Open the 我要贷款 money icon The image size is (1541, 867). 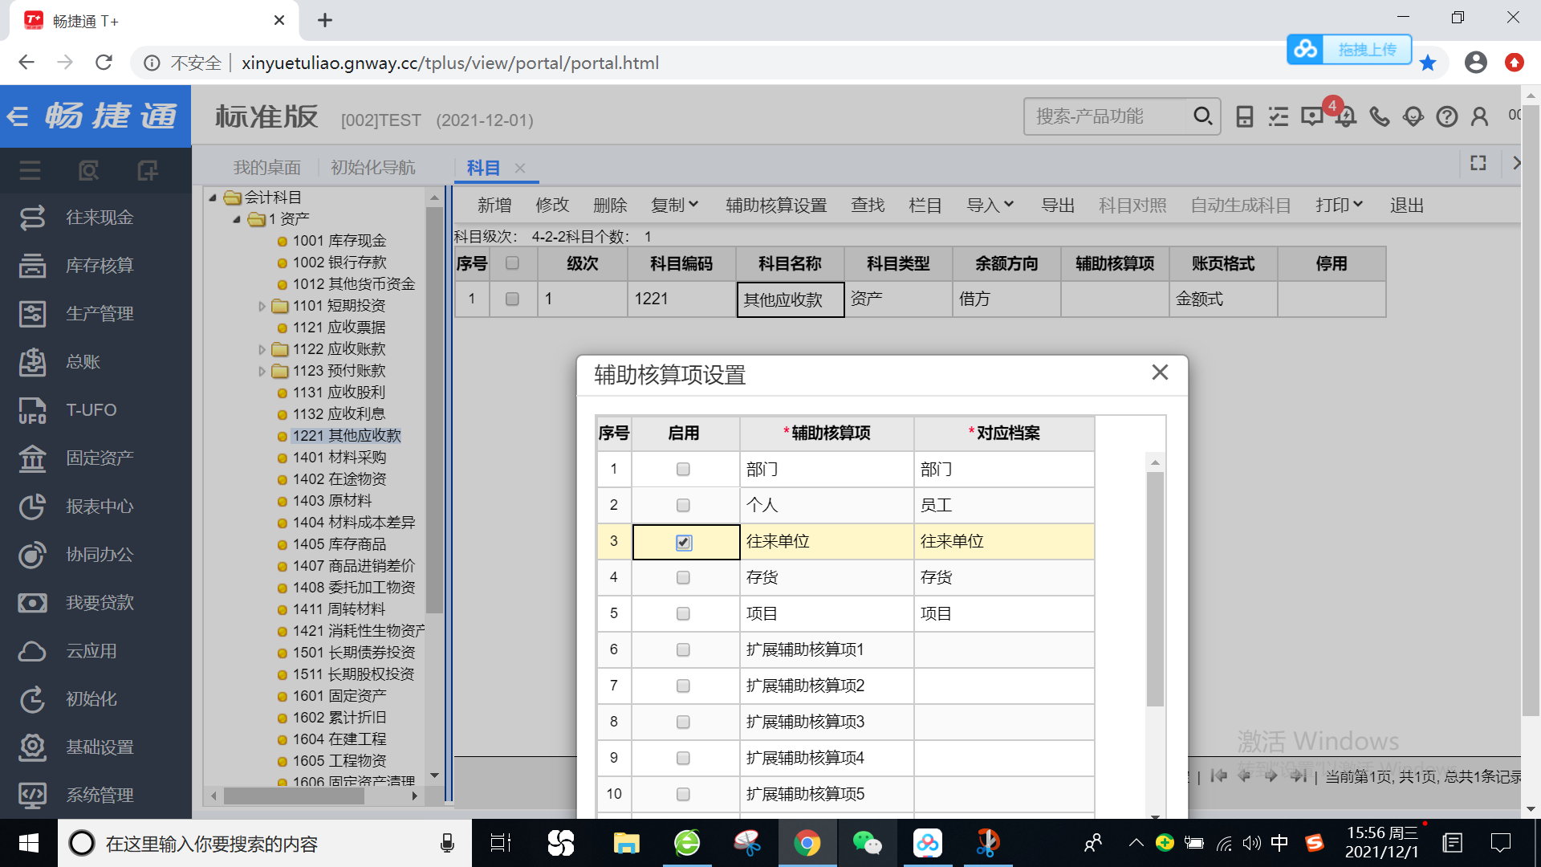pyautogui.click(x=32, y=603)
